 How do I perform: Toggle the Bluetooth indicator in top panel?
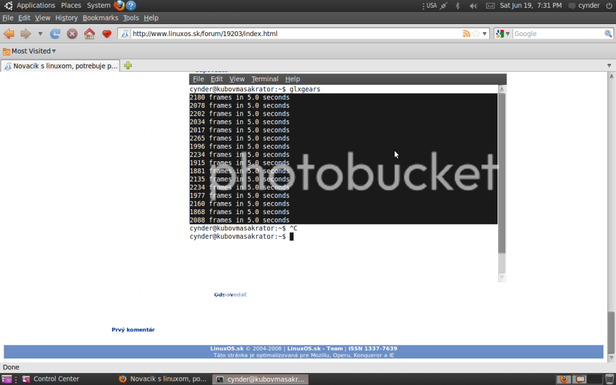pyautogui.click(x=457, y=5)
